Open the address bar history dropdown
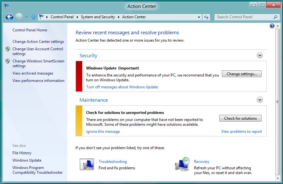The height and width of the screenshot is (184, 283). point(199,17)
